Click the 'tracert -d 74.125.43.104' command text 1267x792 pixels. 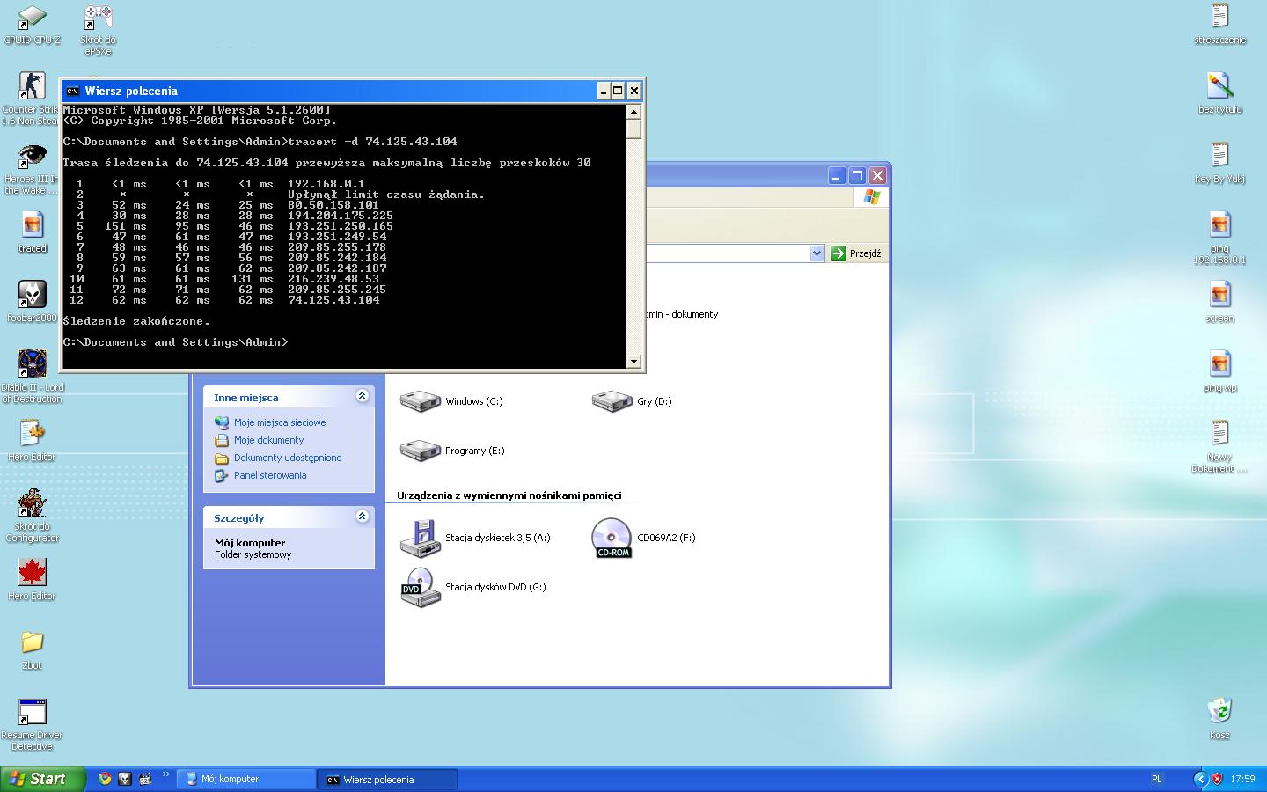(372, 142)
